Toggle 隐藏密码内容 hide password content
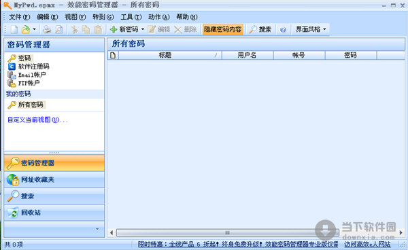 click(x=223, y=29)
